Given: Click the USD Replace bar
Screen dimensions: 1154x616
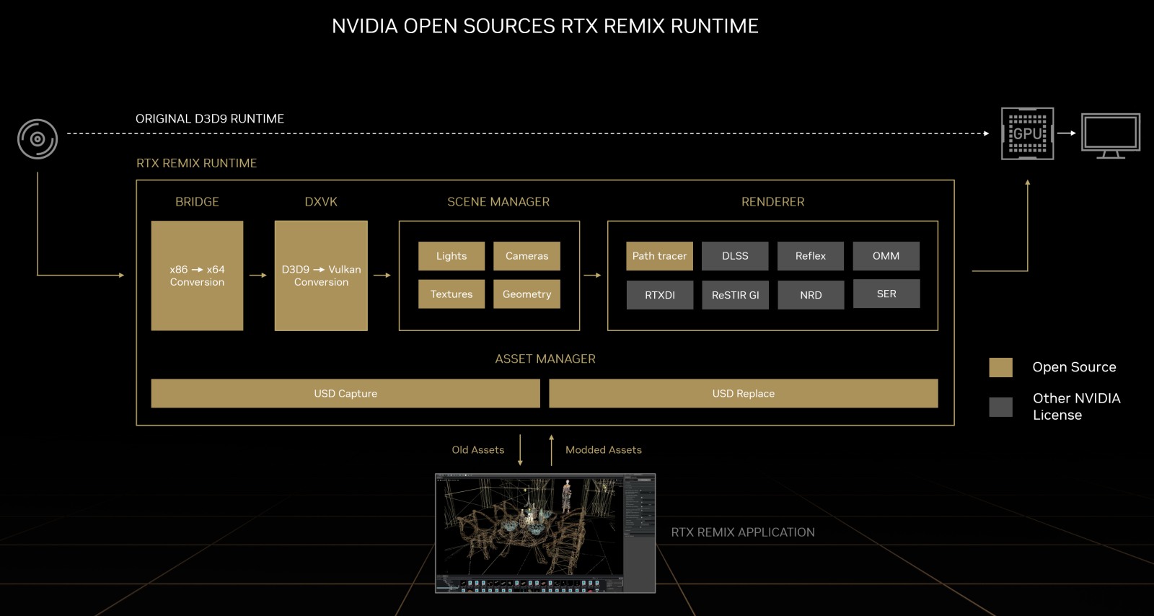Looking at the screenshot, I should click(744, 393).
